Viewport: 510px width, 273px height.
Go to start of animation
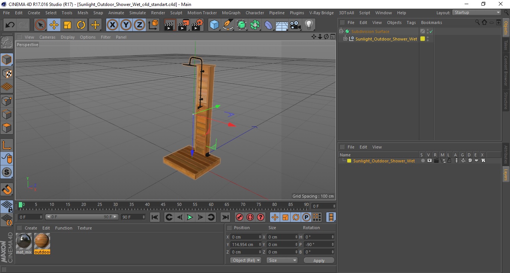point(155,217)
